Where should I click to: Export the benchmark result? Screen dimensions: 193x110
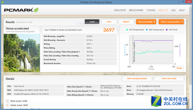point(126,22)
